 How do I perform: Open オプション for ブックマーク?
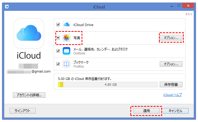pos(171,64)
